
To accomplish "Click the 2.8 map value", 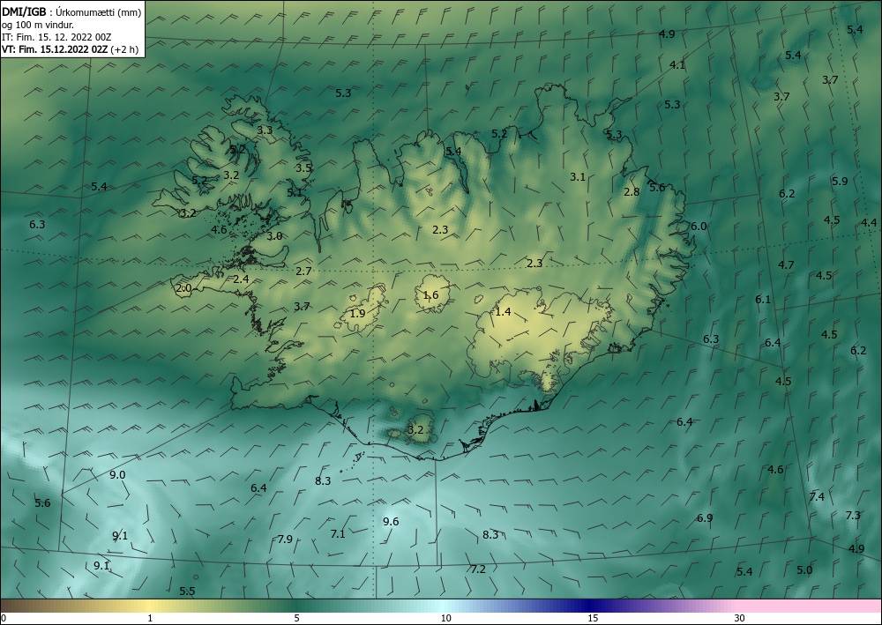I will 632,191.
